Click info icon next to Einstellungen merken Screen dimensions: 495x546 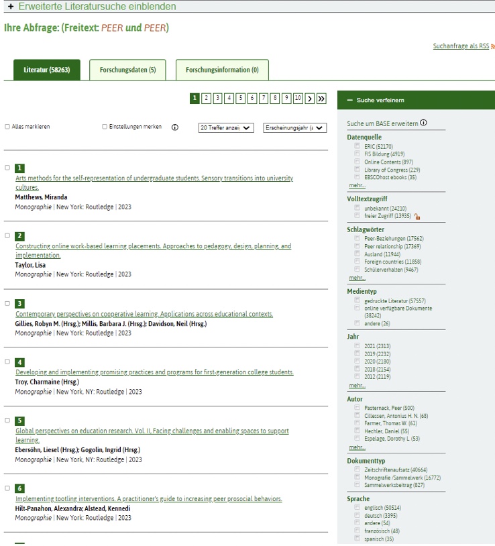coord(175,127)
